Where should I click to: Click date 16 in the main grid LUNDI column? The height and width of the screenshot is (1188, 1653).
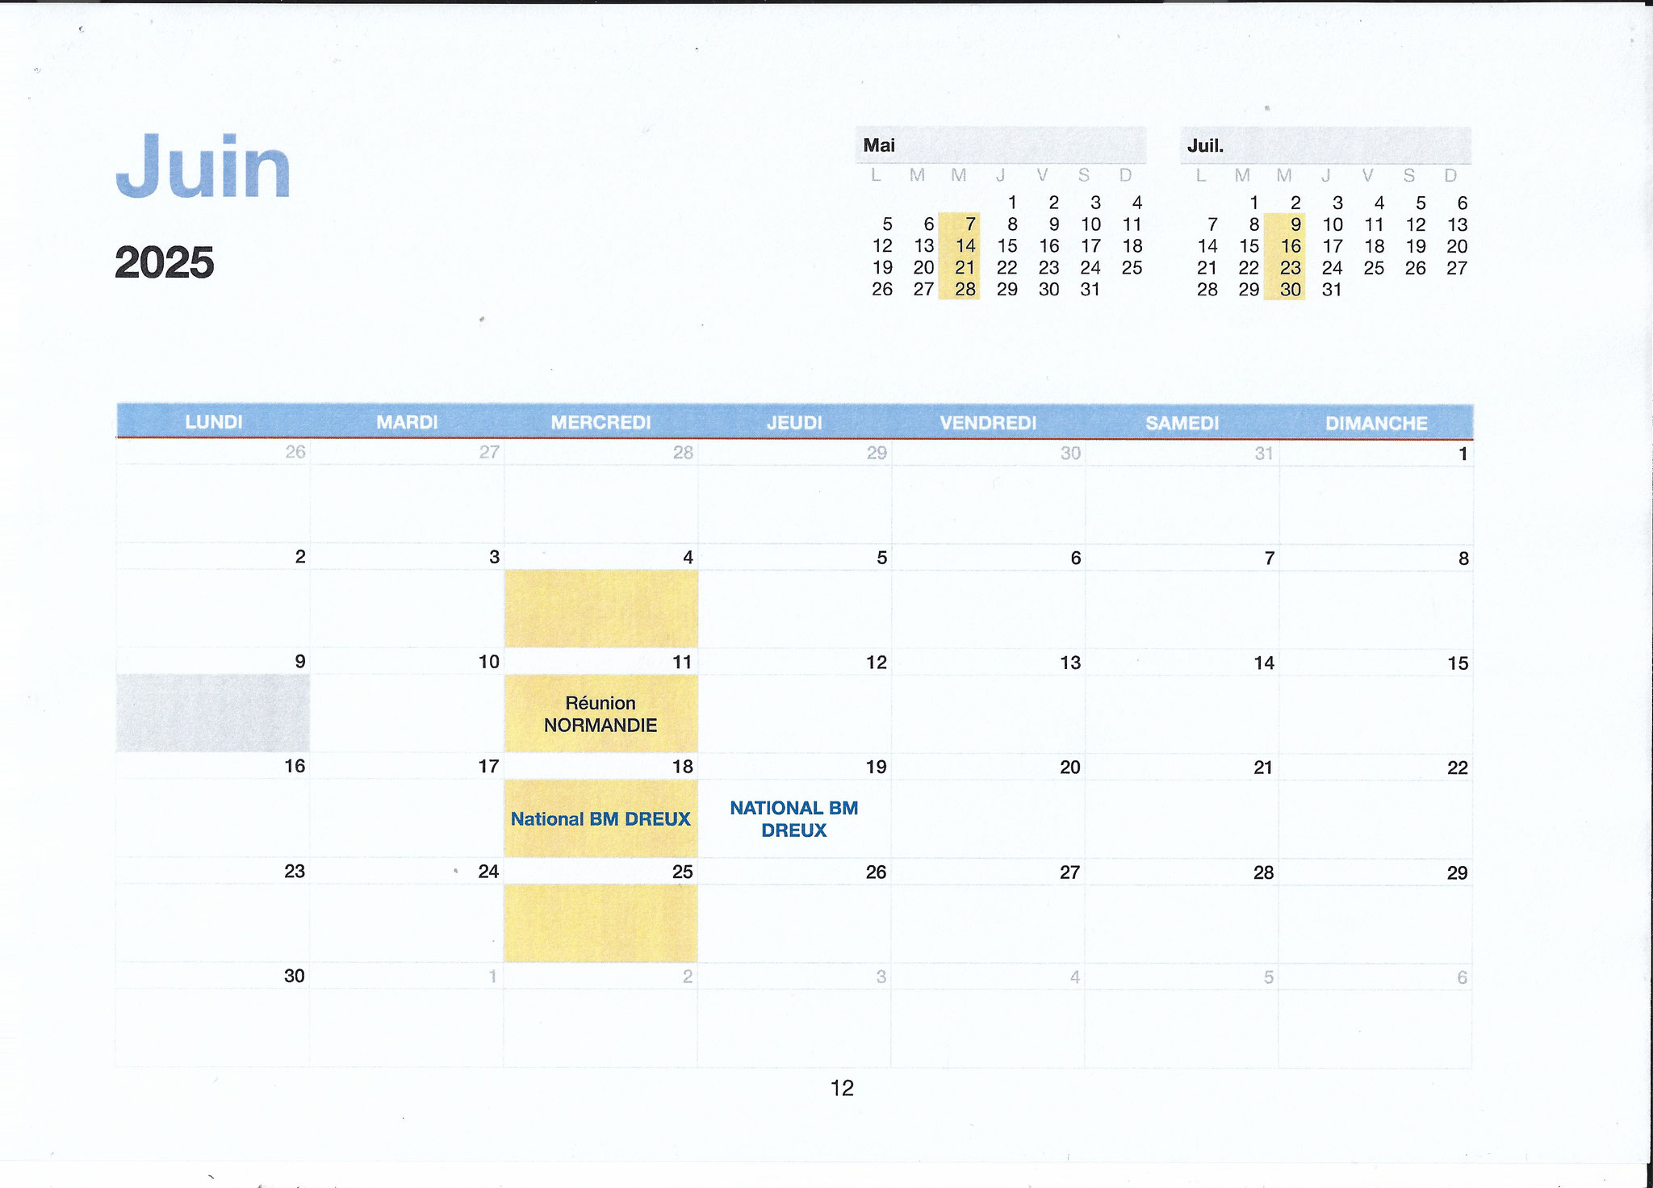(x=295, y=766)
